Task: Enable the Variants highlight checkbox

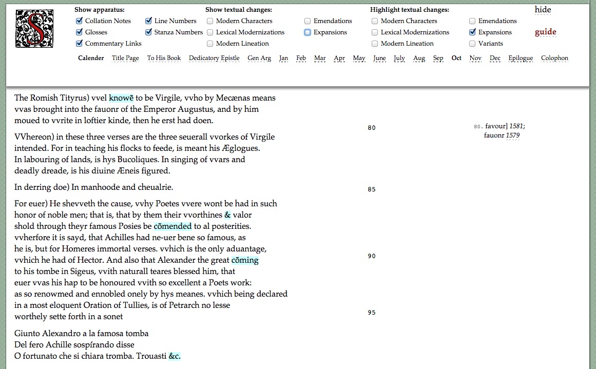Action: coord(472,44)
